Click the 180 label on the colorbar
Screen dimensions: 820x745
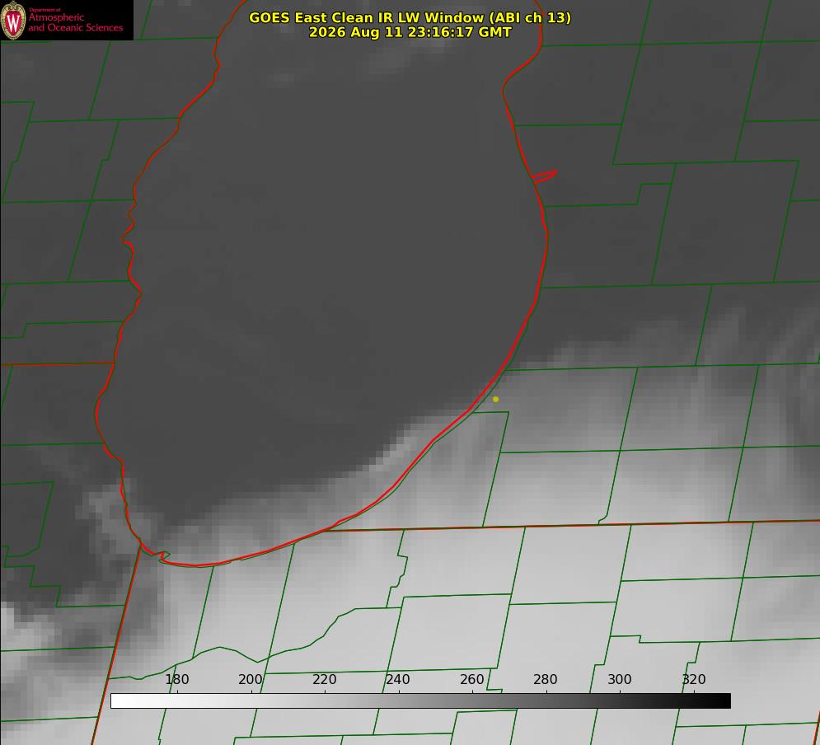pyautogui.click(x=177, y=679)
